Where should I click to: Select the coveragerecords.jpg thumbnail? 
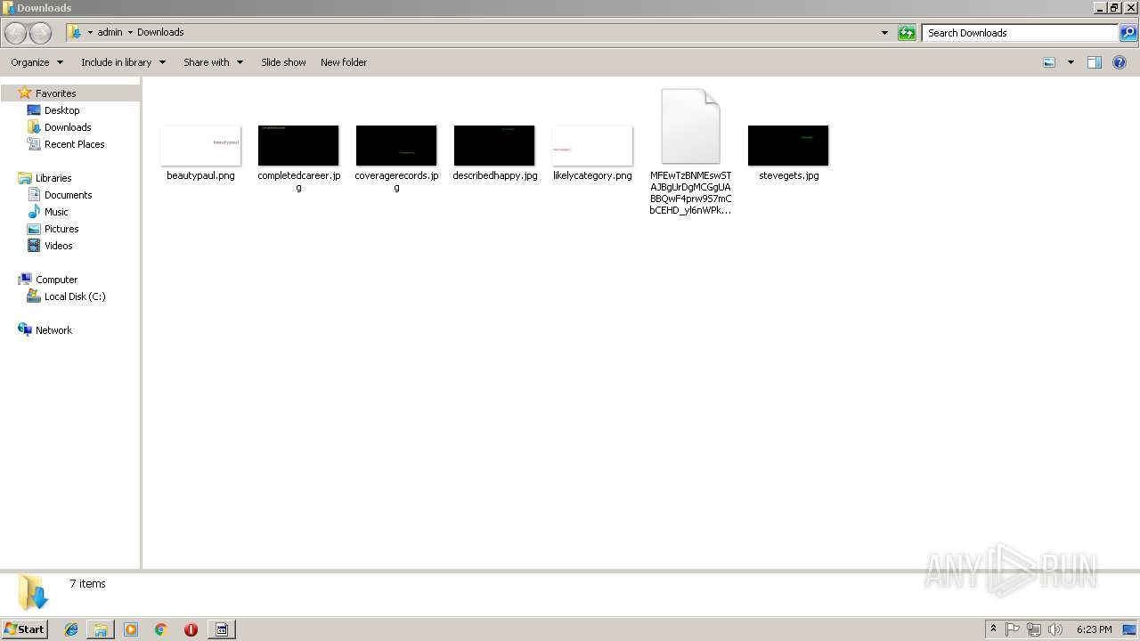pyautogui.click(x=396, y=145)
